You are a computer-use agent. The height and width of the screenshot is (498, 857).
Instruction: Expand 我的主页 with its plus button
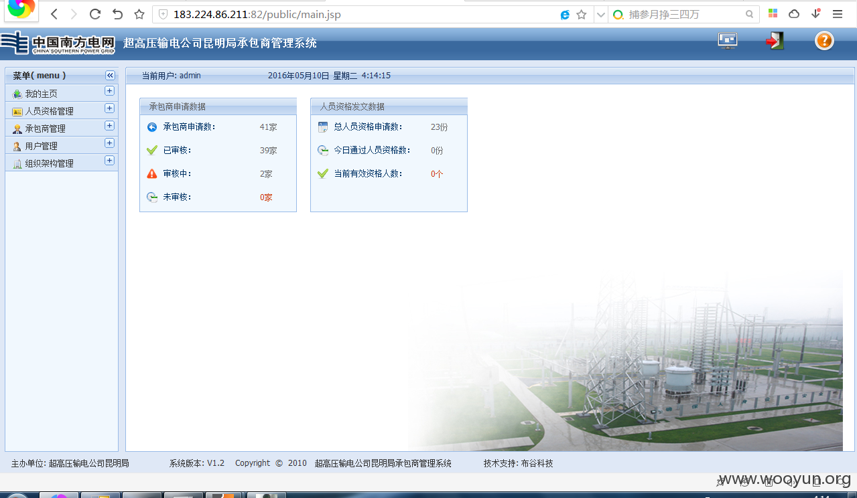(x=109, y=91)
